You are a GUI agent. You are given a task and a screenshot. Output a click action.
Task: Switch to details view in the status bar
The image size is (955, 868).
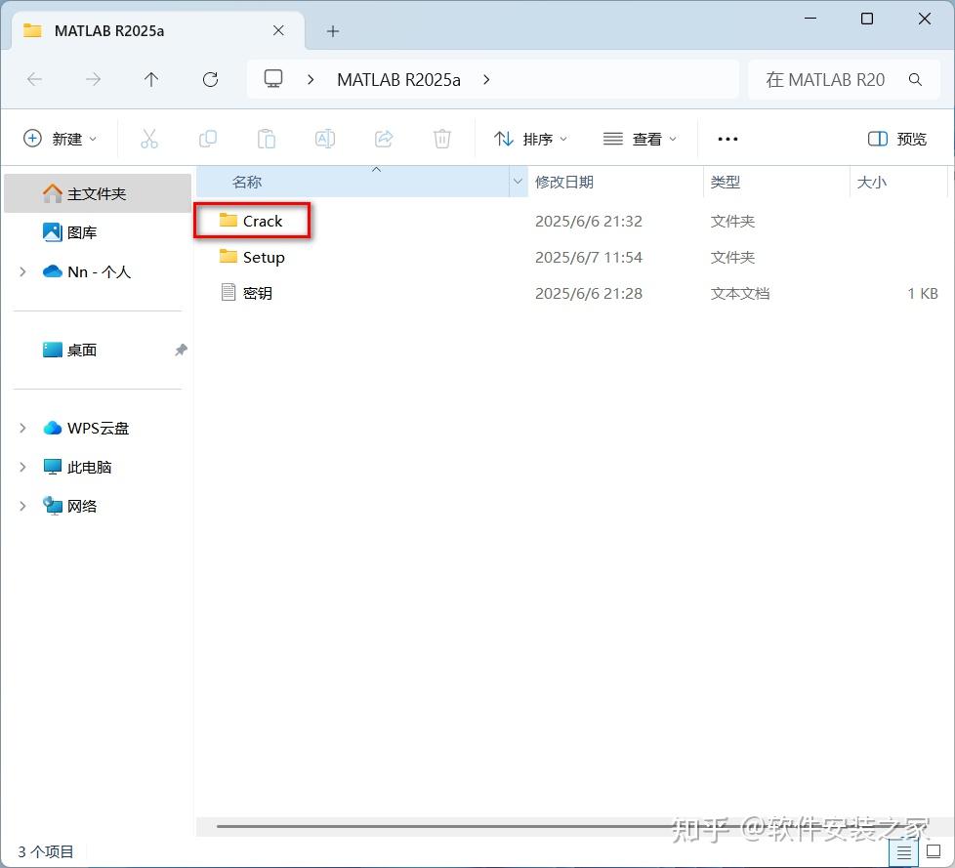(x=903, y=851)
